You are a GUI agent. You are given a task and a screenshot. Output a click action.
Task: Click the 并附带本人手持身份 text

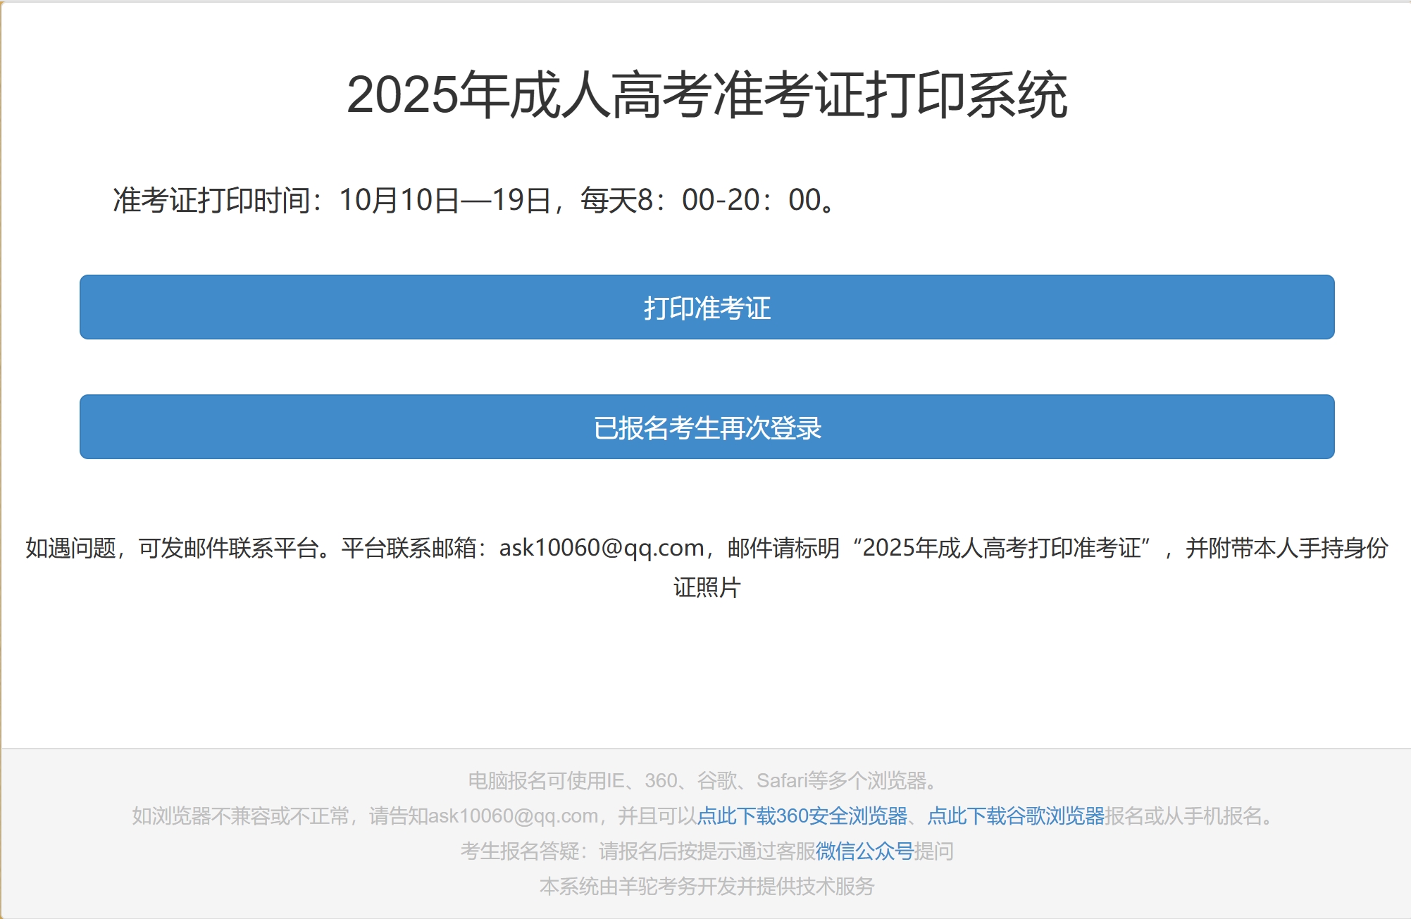click(x=1286, y=548)
